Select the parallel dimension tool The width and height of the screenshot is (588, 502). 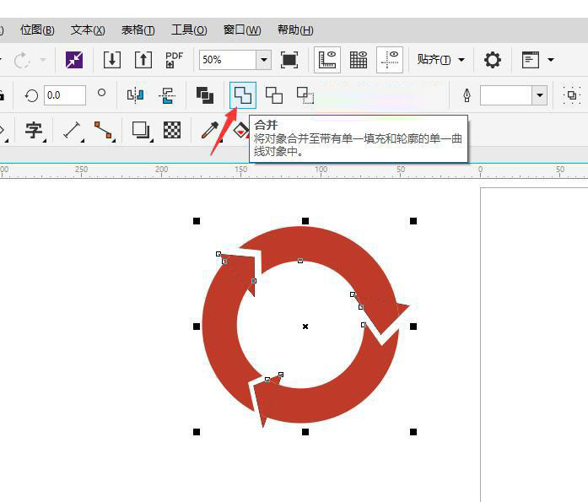coord(72,131)
